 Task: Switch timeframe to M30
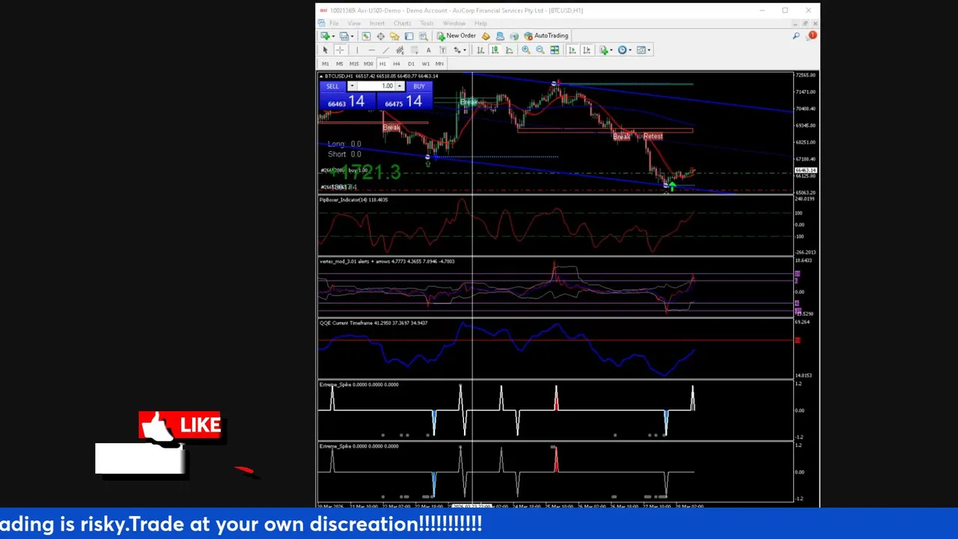368,64
